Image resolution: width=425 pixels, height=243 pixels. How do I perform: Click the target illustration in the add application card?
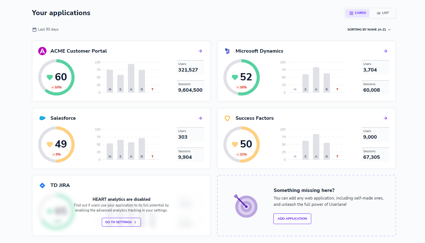tap(246, 206)
